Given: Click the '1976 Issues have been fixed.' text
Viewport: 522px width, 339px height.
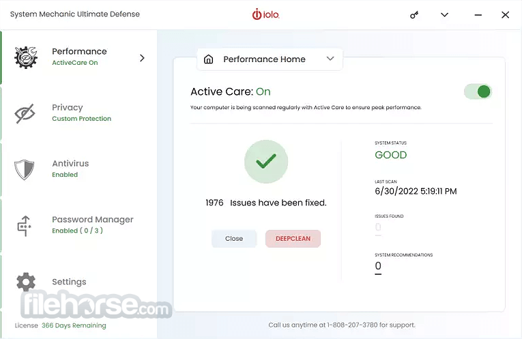Looking at the screenshot, I should point(266,203).
